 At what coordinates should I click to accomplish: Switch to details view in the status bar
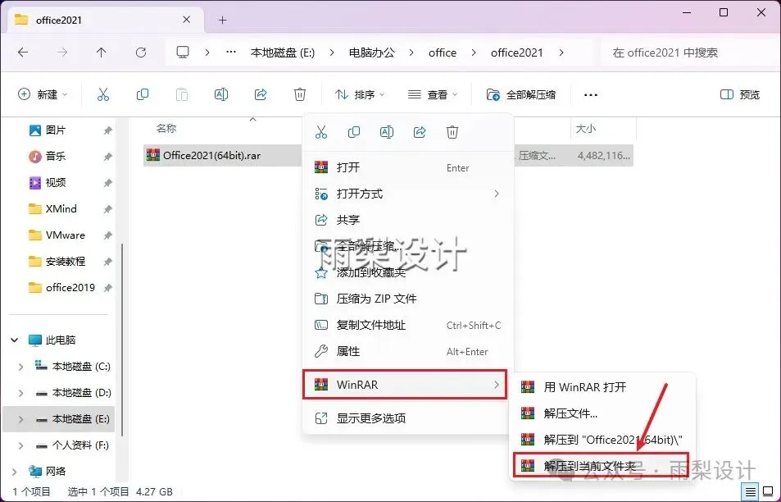[751, 491]
